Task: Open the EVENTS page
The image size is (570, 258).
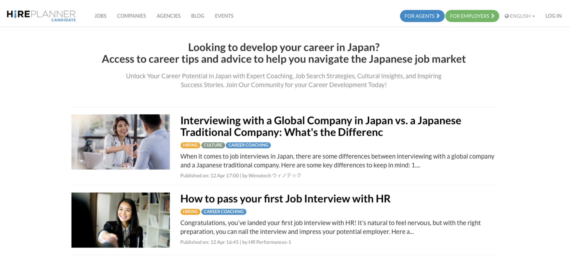Action: [x=224, y=16]
